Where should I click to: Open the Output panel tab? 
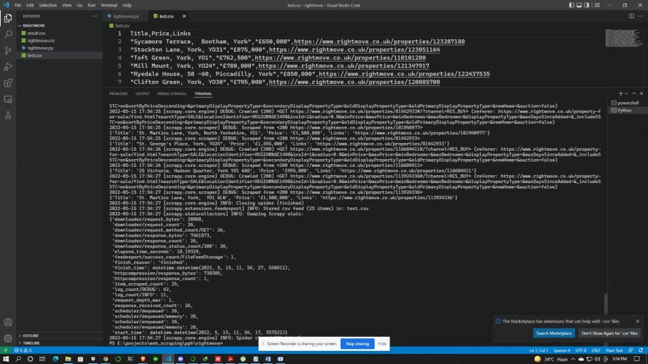tap(142, 94)
